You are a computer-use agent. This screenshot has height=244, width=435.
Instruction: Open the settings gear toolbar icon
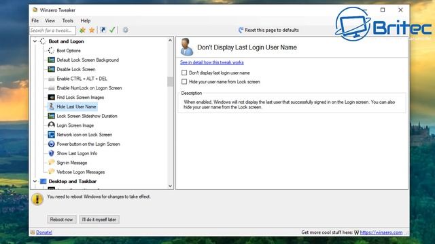[125, 30]
